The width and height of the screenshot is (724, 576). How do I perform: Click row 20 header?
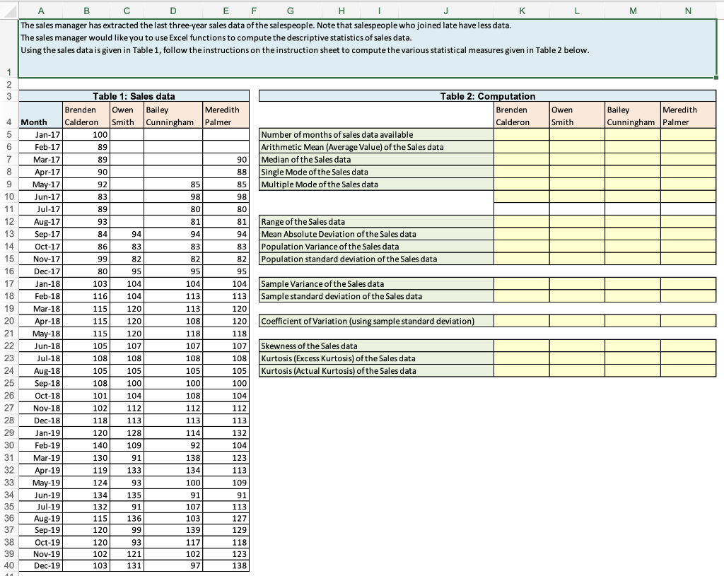(x=8, y=321)
